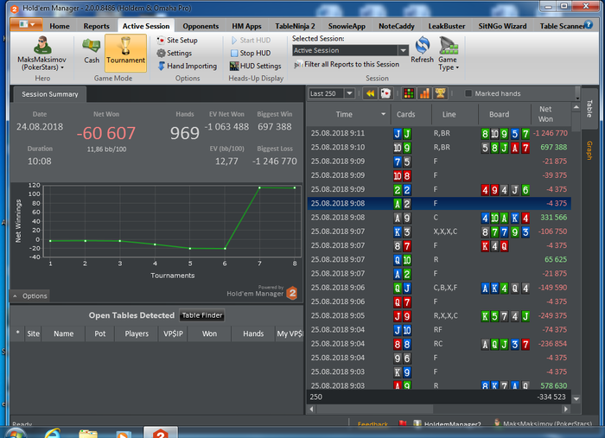This screenshot has height=438, width=605.
Task: Open Hand Importing
Action: pyautogui.click(x=188, y=66)
